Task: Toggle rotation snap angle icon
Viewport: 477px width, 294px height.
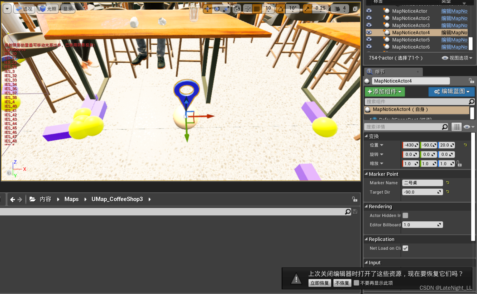Action: tap(280, 9)
